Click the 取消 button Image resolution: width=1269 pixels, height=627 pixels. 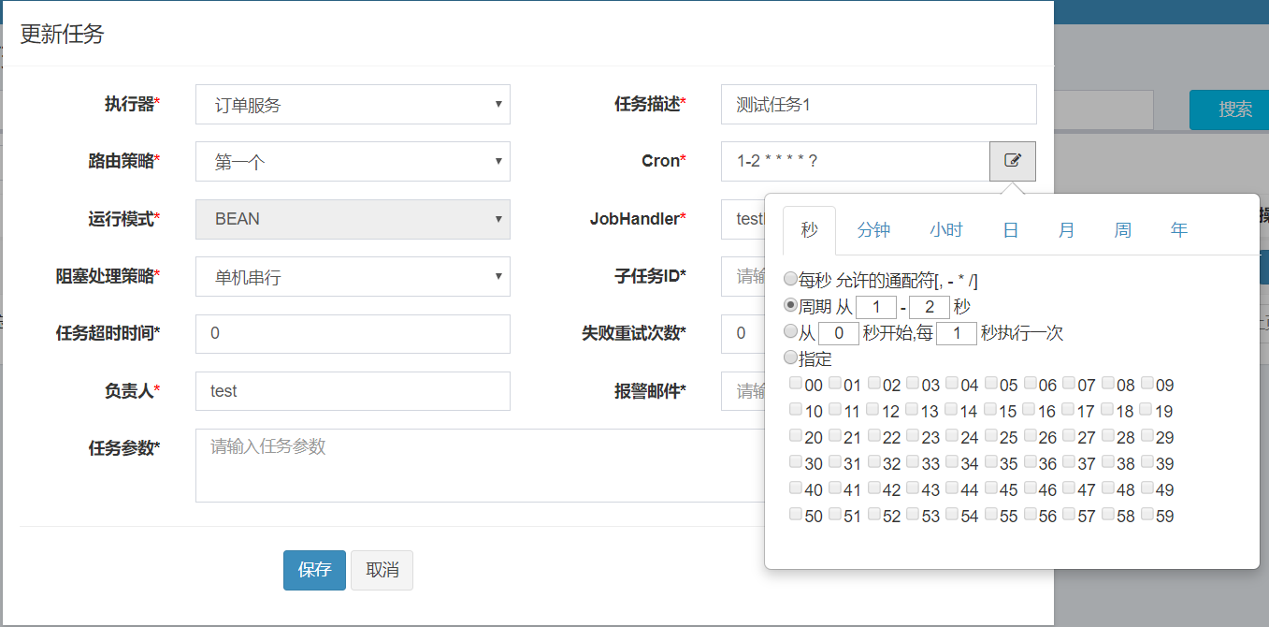[382, 570]
